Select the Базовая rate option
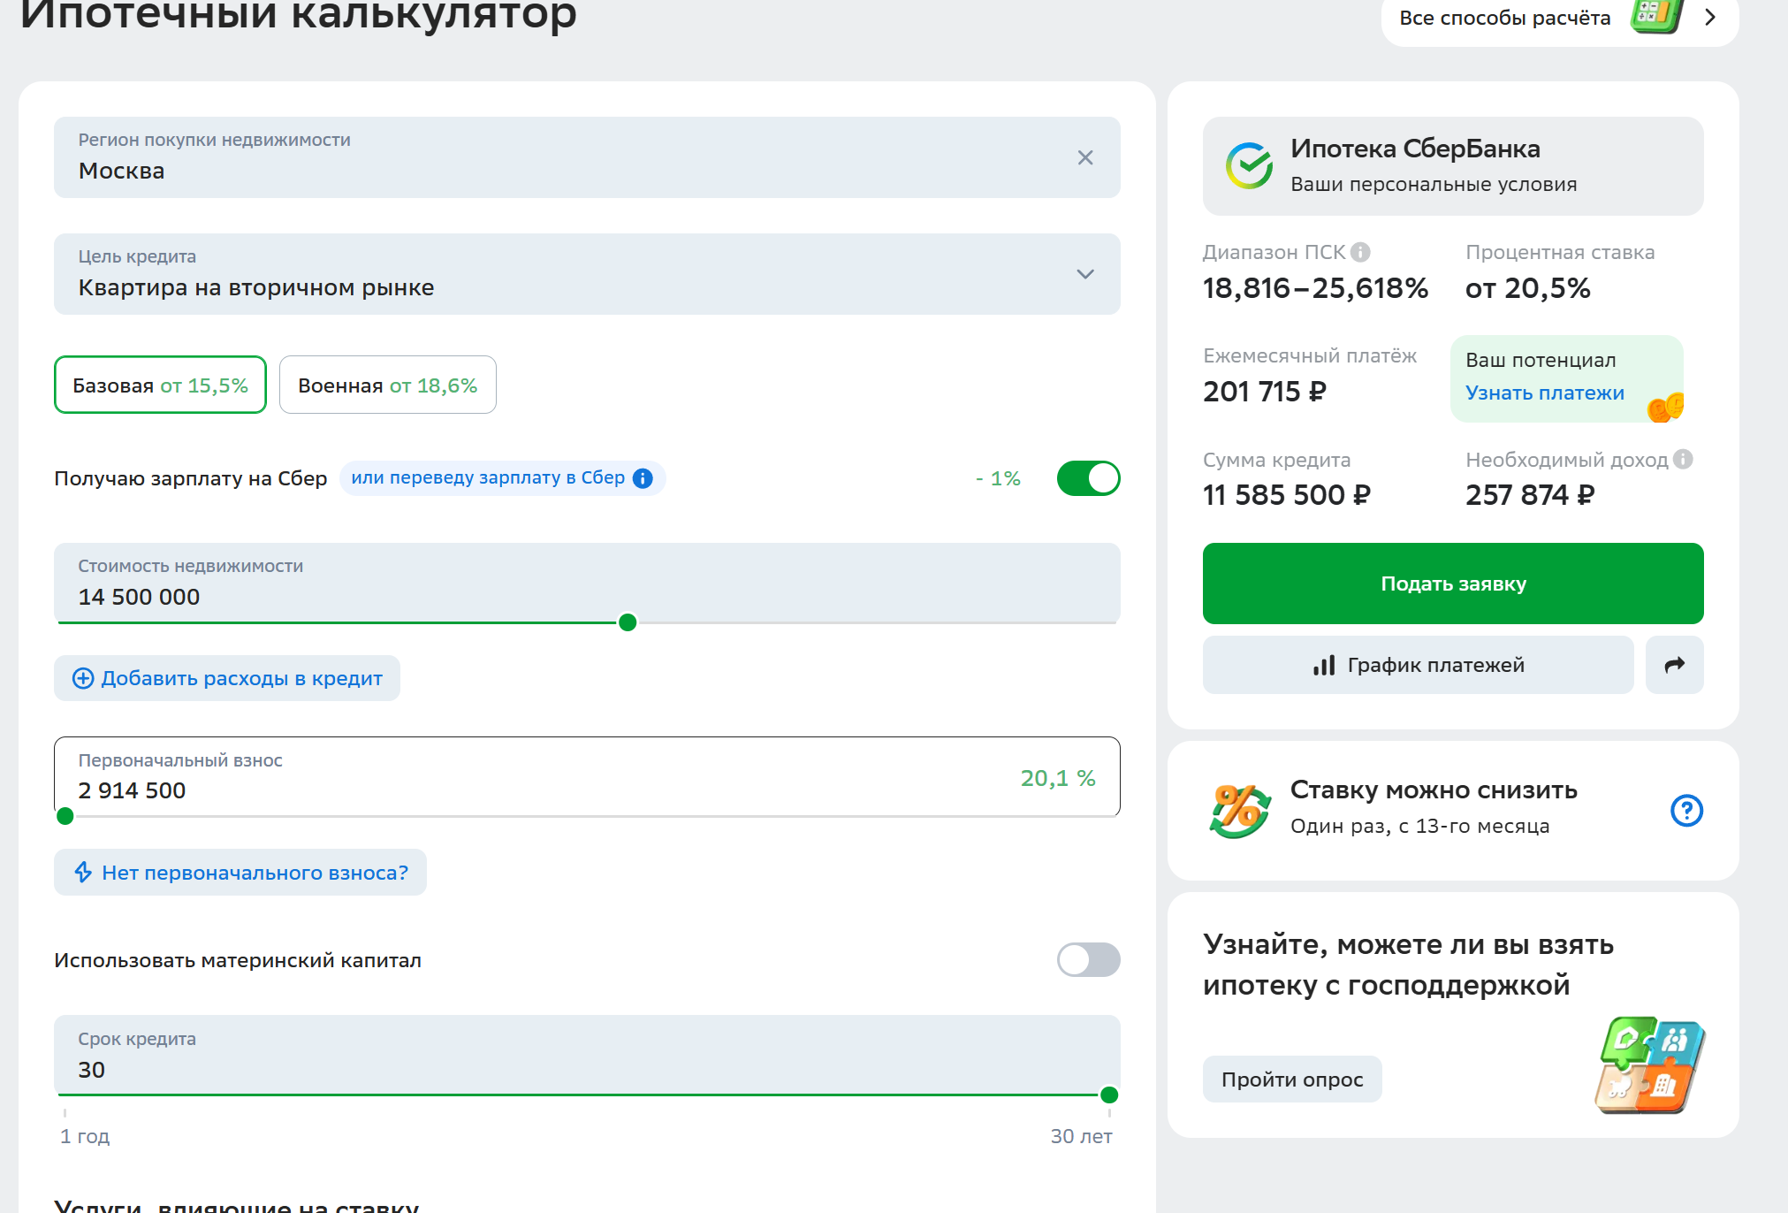 [x=160, y=385]
